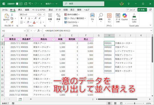Toggle the 自動保存 switch
Image resolution: width=154 pixels, height=105 pixels.
(x=19, y=4)
